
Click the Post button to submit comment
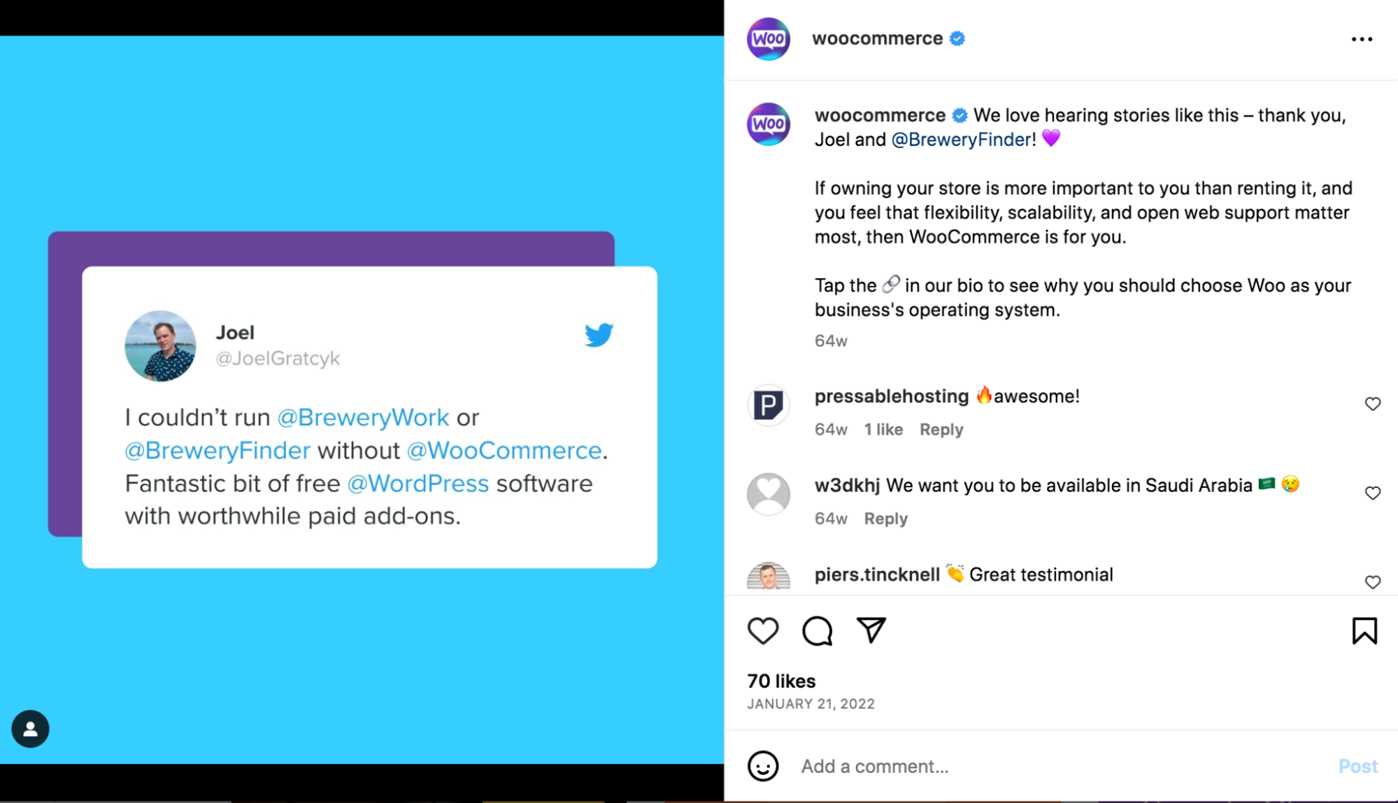coord(1357,764)
